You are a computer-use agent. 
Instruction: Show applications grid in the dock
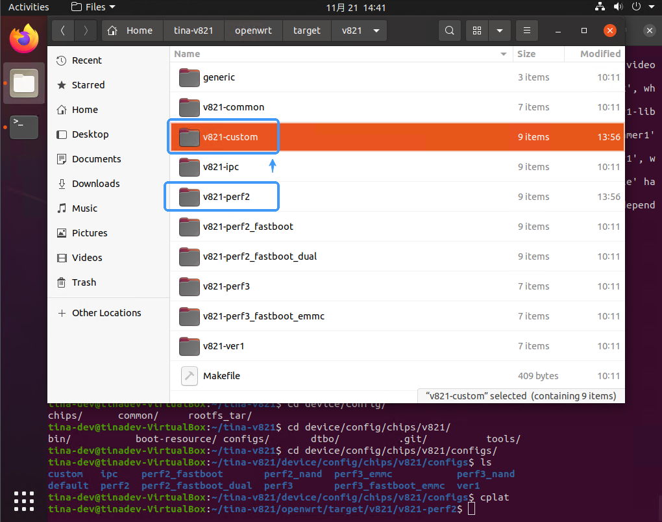click(x=24, y=501)
